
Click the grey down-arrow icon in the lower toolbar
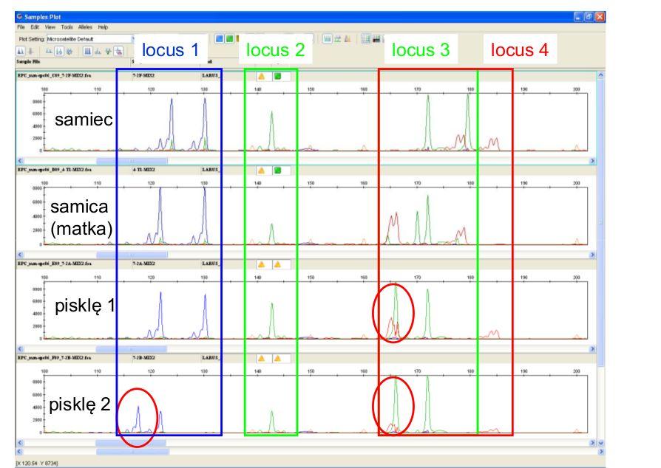pos(30,52)
